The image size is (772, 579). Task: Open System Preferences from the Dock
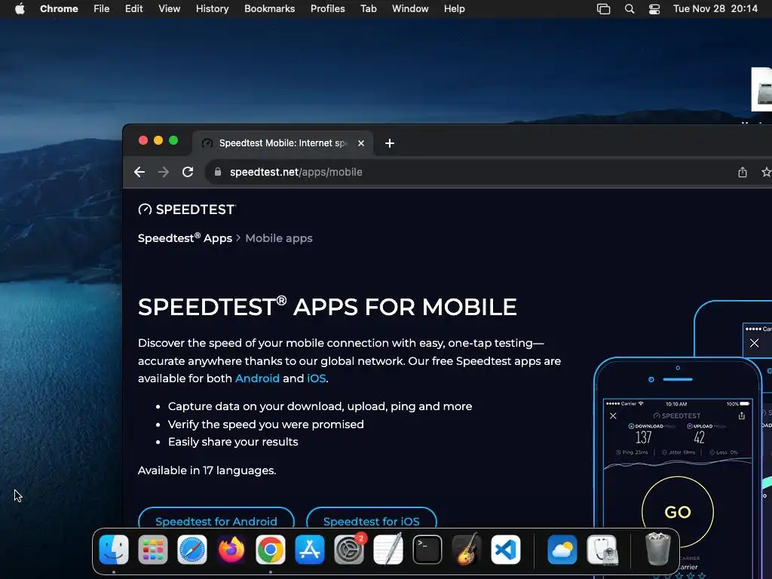349,549
